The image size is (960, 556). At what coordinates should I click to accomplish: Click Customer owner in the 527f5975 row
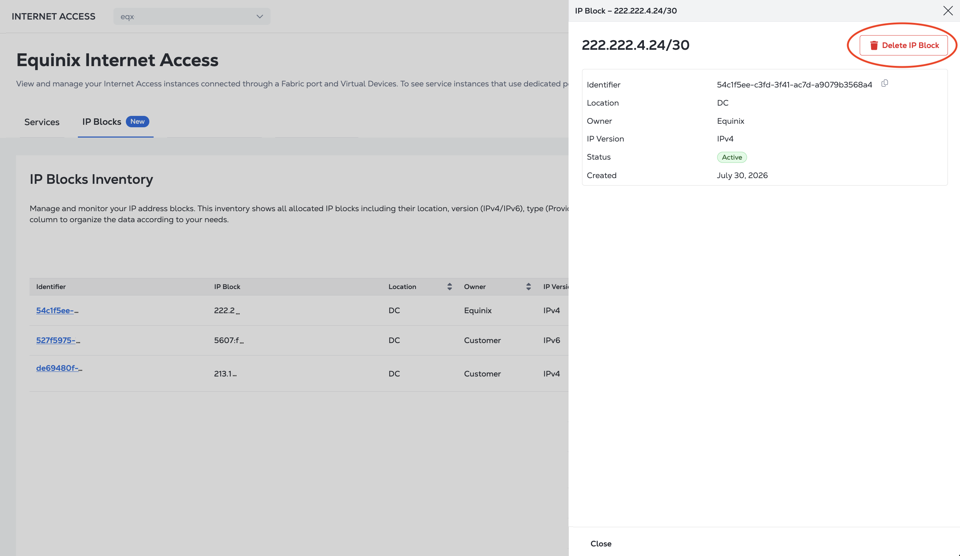tap(482, 340)
